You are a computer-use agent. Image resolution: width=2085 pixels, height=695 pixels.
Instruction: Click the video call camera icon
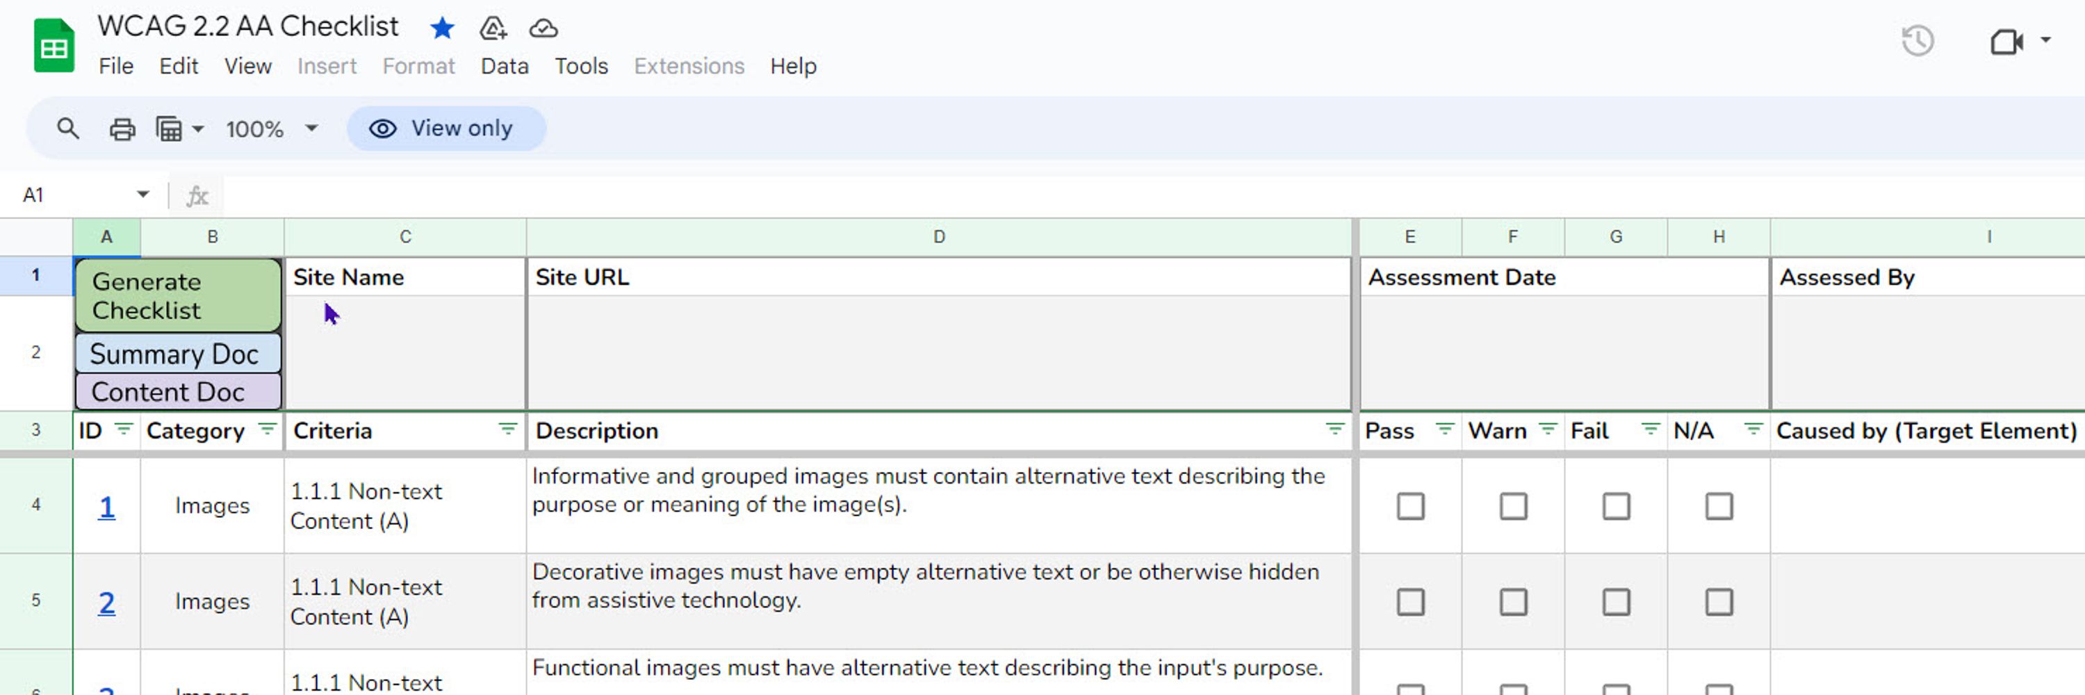(2006, 41)
